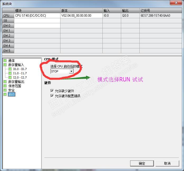Toggle the 允许硬件配置错误 checkbox

tap(52, 96)
